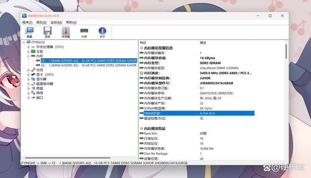Viewport: 311px width, 178px height.
Task: Select the 内存类型 DDR5 SDRAM row
Action: click(x=197, y=63)
